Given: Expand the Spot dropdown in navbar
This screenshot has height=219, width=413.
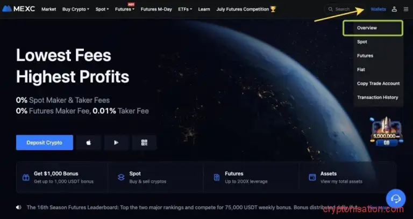Looking at the screenshot, I should (x=102, y=9).
